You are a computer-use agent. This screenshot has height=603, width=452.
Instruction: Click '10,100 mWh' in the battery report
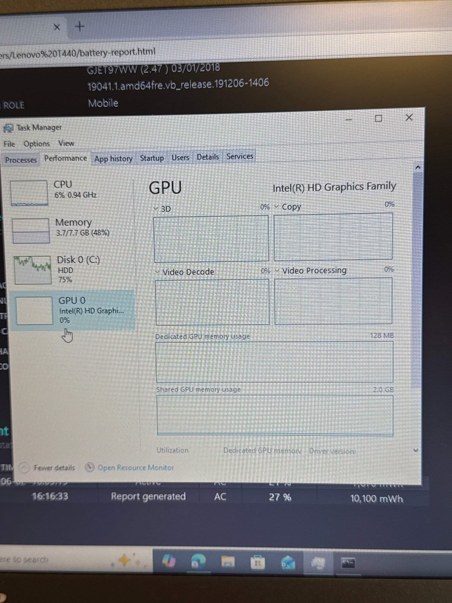pyautogui.click(x=377, y=499)
